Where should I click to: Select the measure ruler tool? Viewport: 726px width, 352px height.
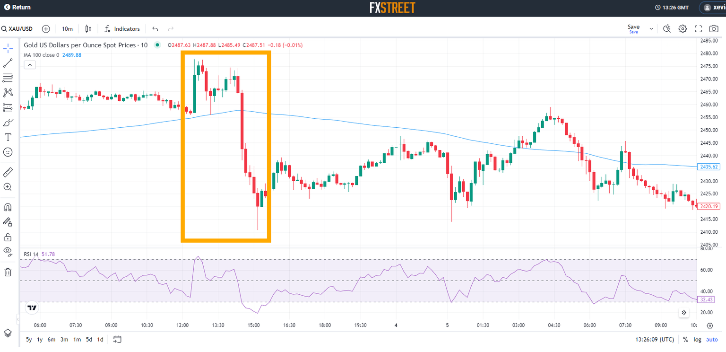(x=8, y=172)
